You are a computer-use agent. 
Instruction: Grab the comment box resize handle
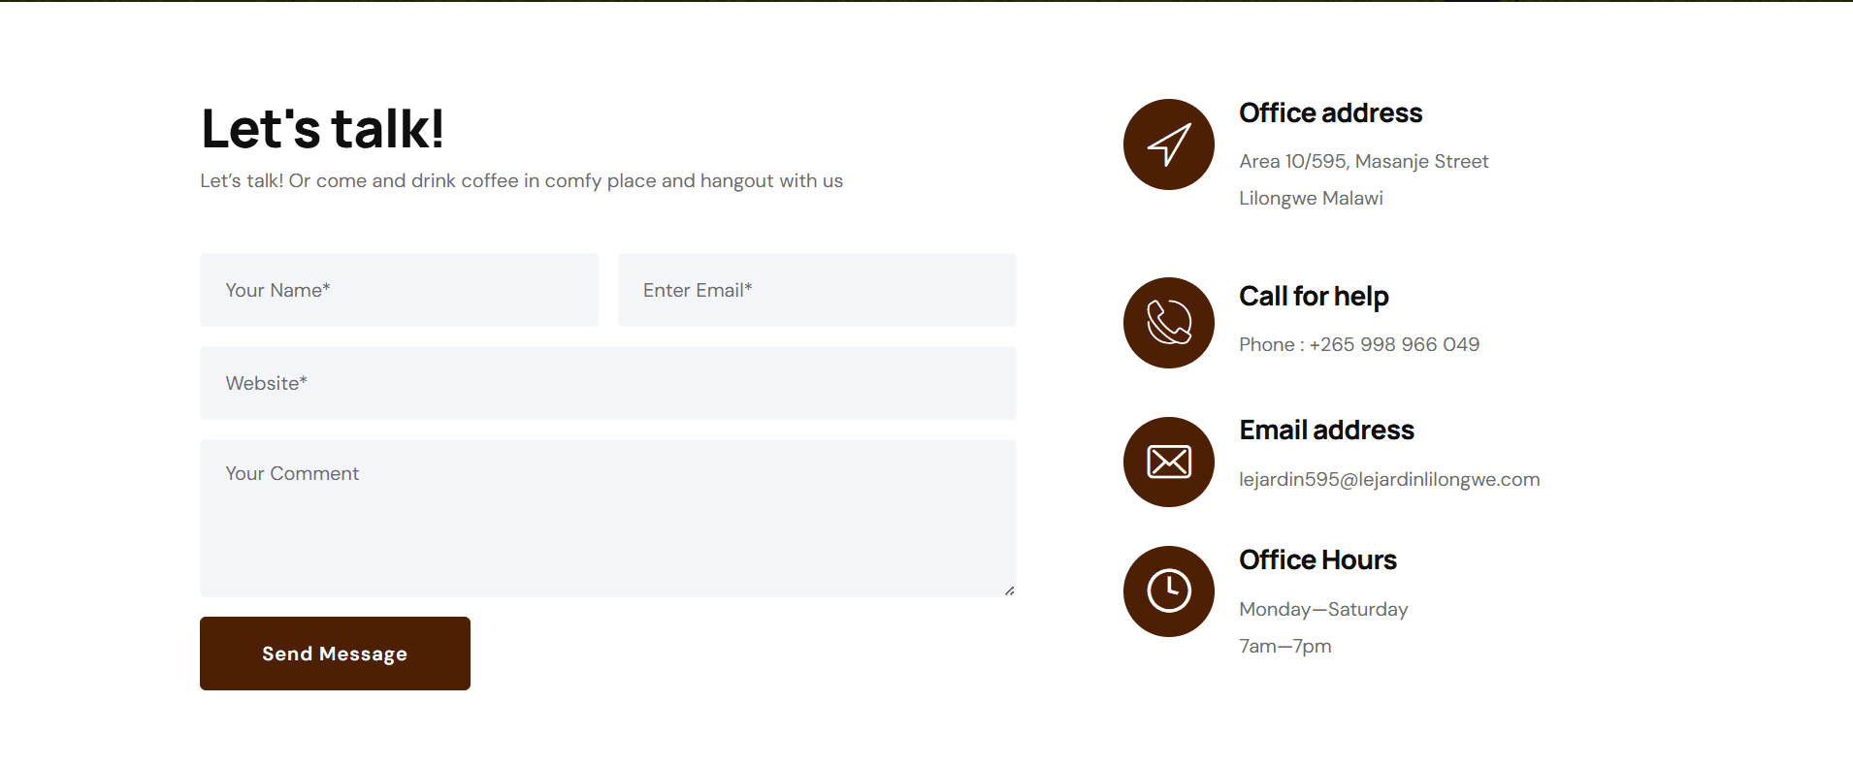(1010, 590)
